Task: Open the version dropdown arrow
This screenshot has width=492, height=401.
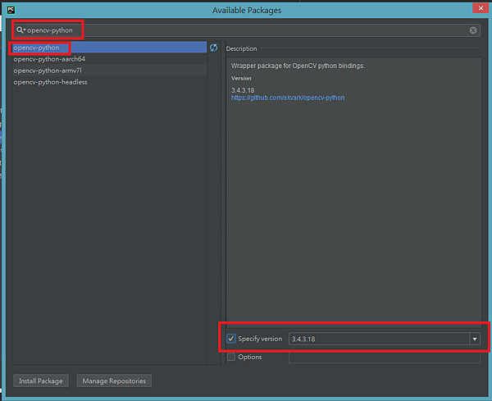Action: tap(475, 339)
